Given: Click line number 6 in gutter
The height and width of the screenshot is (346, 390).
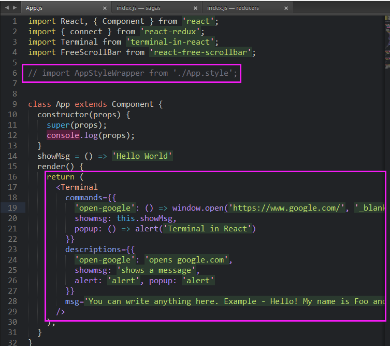Looking at the screenshot, I should click(x=15, y=73).
